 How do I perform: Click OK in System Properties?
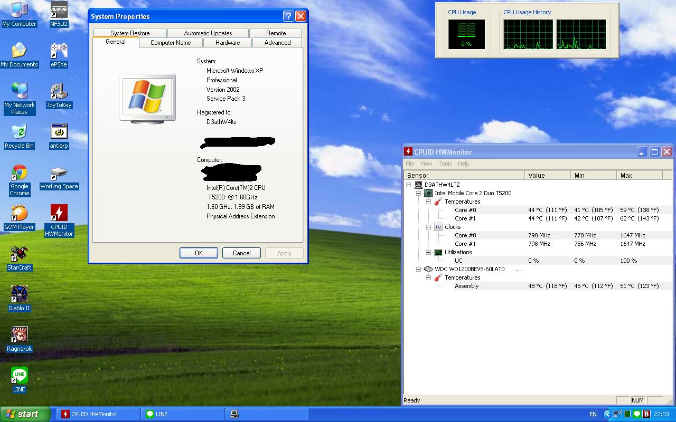199,253
